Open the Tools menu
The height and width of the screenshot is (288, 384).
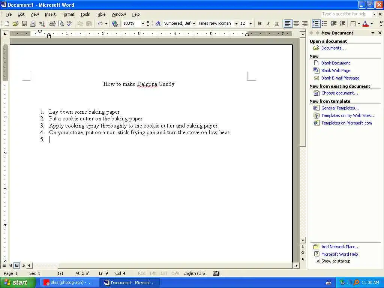(x=85, y=14)
